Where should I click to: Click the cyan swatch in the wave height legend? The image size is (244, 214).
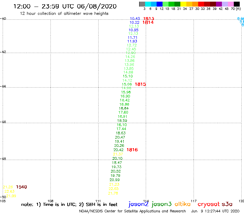click(148, 4)
